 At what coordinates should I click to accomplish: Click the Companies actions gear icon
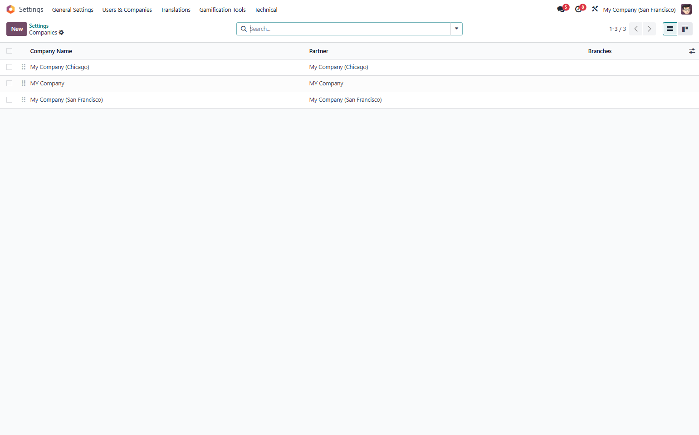[61, 33]
